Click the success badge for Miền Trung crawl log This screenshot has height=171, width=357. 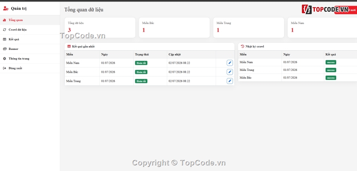(331, 70)
